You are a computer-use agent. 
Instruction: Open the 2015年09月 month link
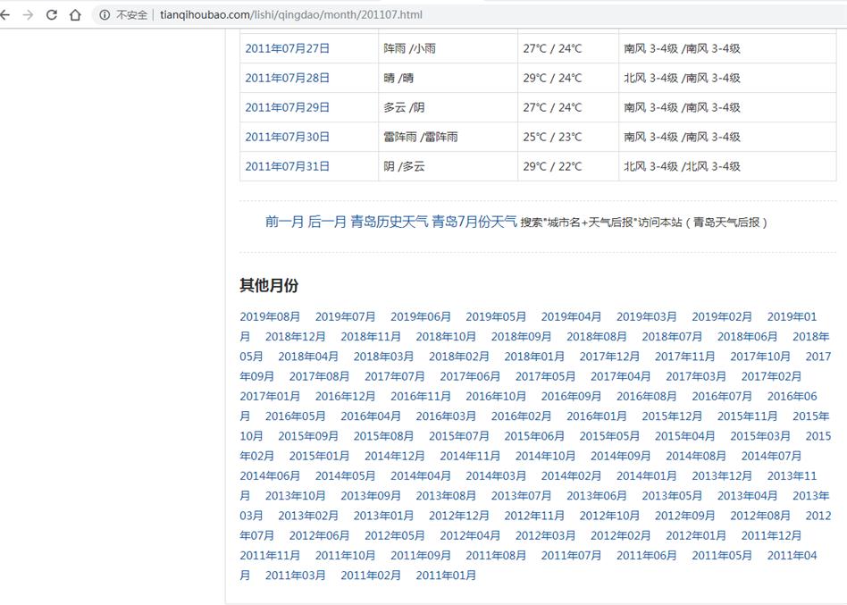coord(308,436)
